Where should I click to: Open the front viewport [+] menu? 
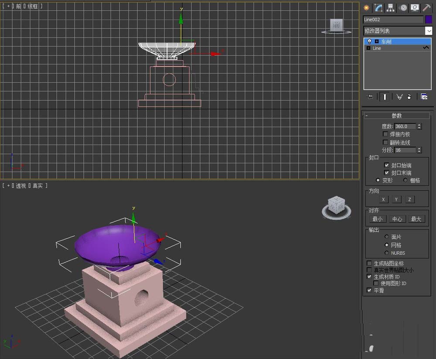point(8,6)
